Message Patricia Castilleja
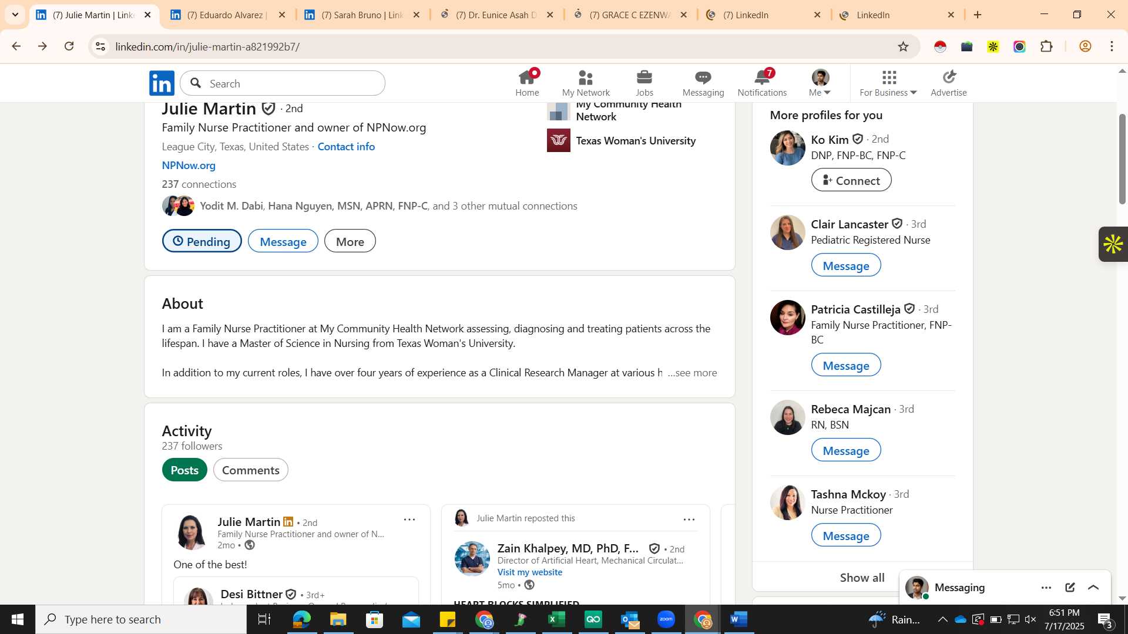The width and height of the screenshot is (1128, 634). pos(845,365)
